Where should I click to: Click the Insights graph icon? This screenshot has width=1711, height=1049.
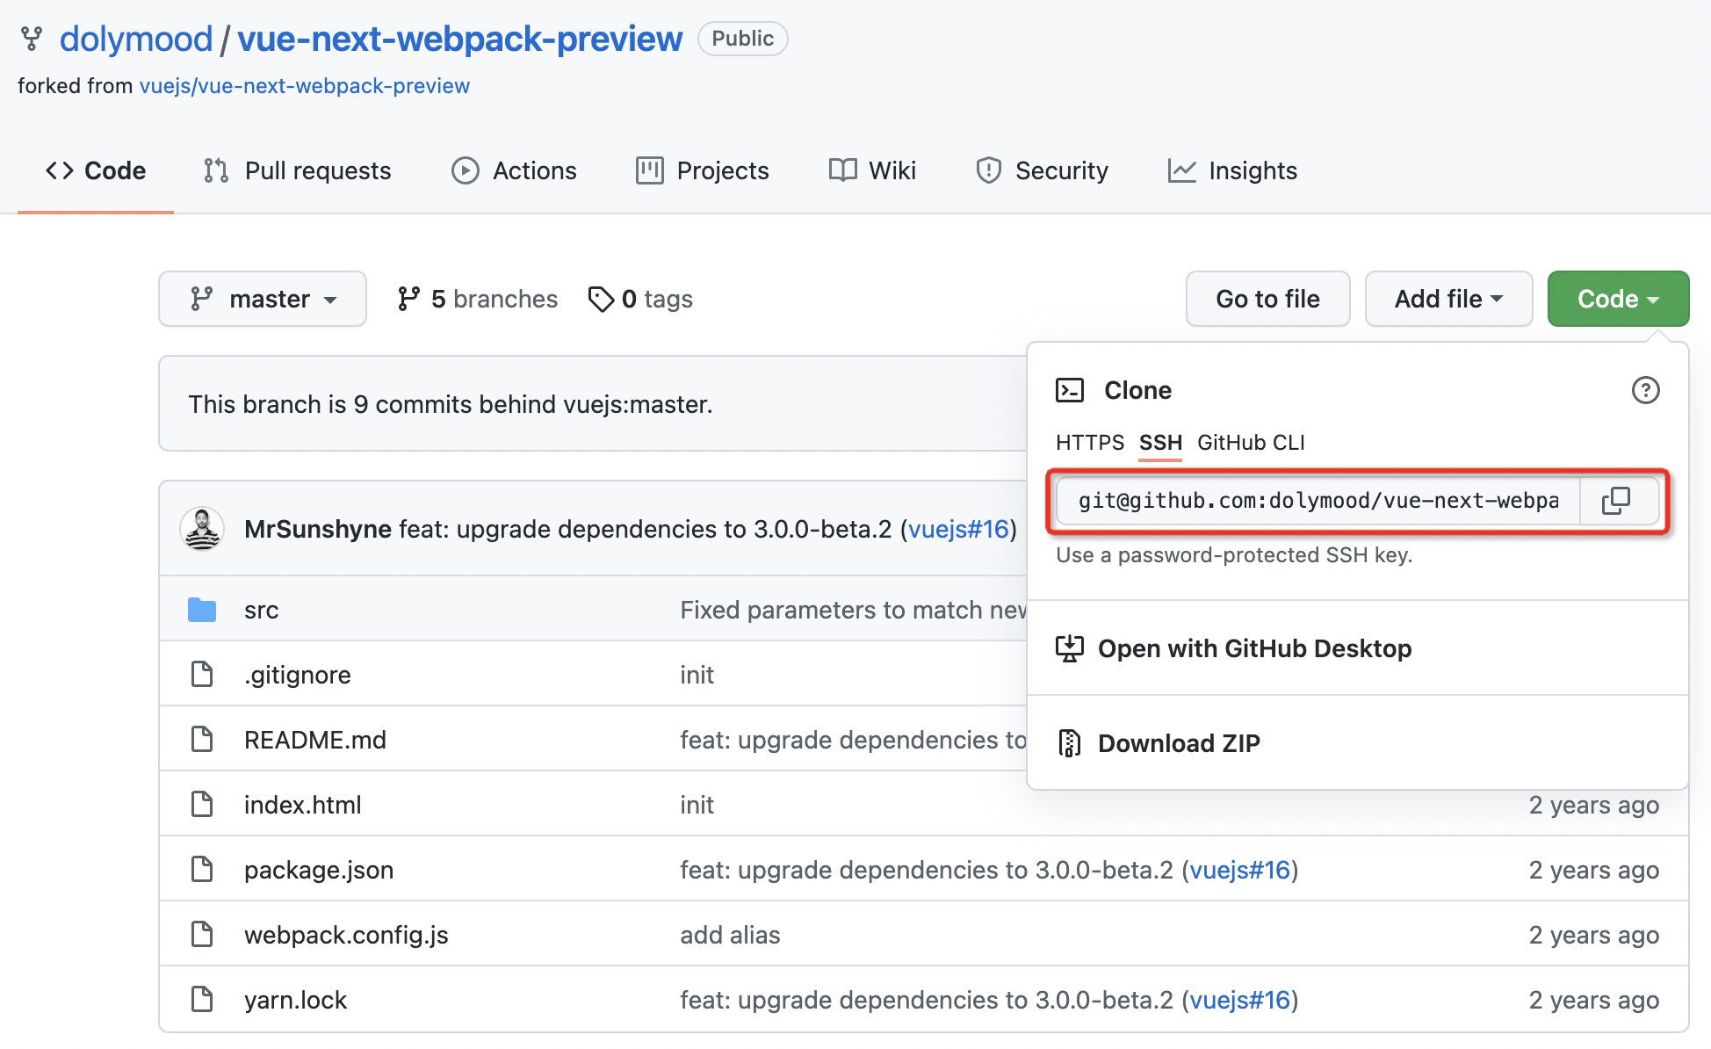tap(1181, 170)
